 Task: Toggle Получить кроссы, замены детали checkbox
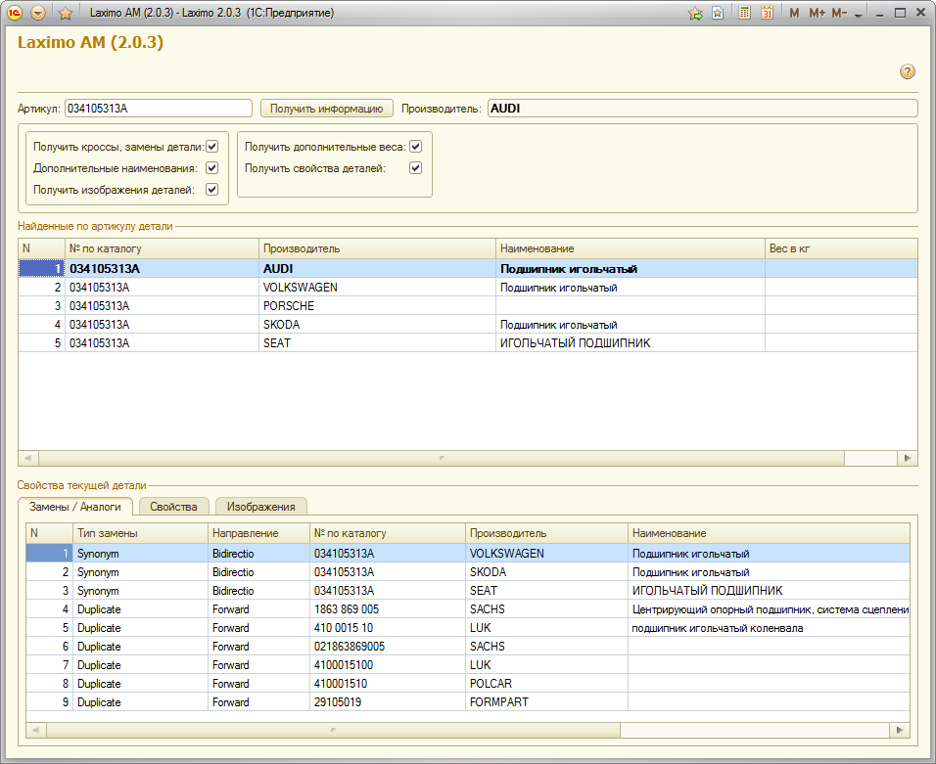(x=211, y=146)
